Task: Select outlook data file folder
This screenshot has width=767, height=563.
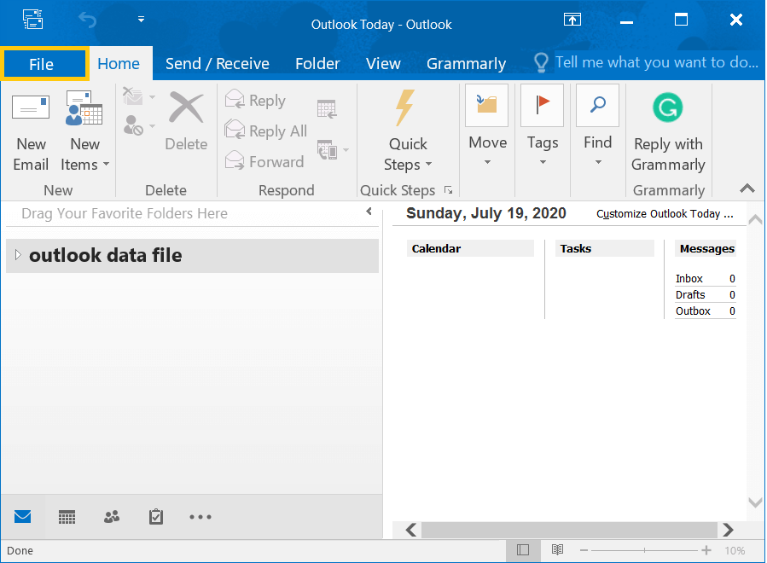Action: point(192,255)
